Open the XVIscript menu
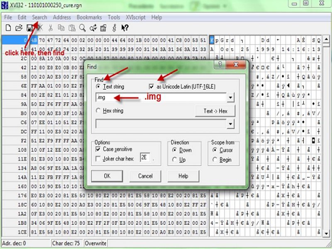The width and height of the screenshot is (332, 249). (x=136, y=17)
